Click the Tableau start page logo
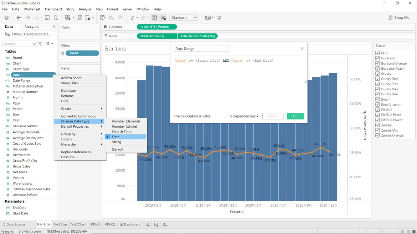 (6, 18)
